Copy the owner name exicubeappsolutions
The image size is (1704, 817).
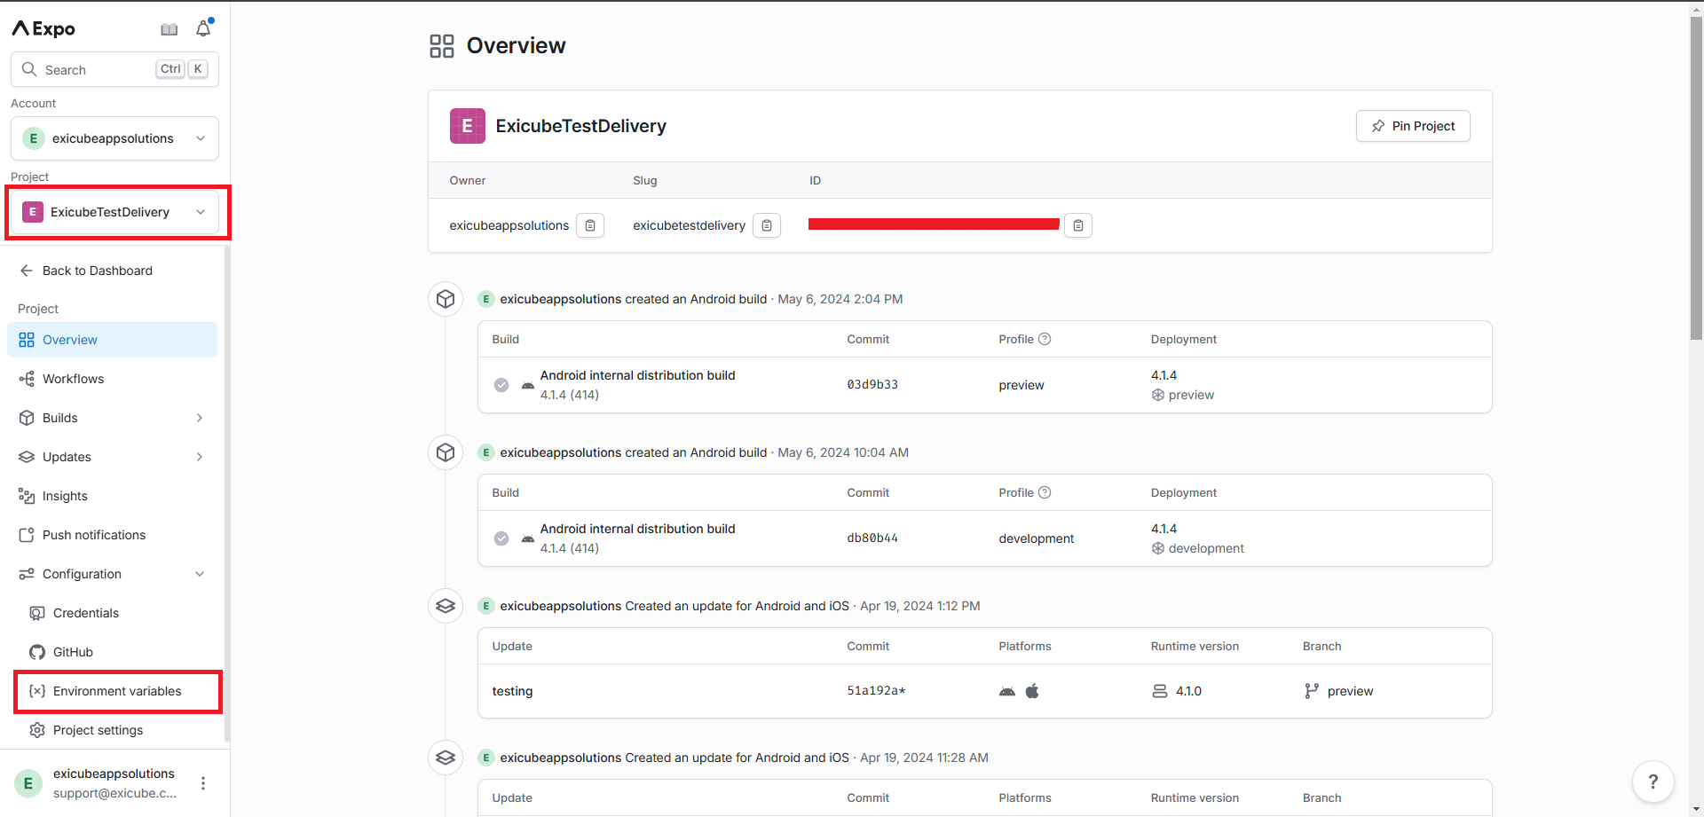tap(590, 225)
